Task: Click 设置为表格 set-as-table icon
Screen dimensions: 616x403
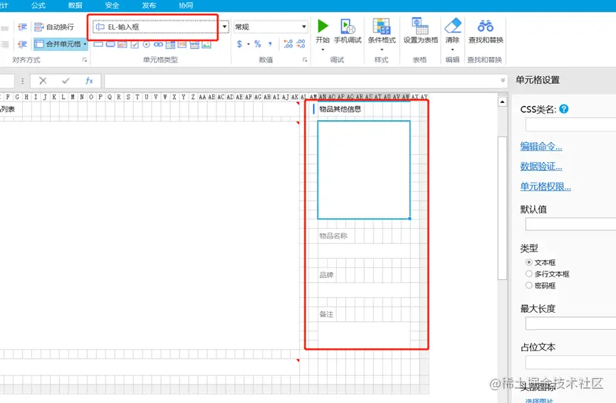Action: point(420,26)
